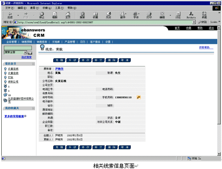Viewport: 222px width, 169px height.
Task: Expand the Mail toolbar dropdown
Action: [x=126, y=14]
